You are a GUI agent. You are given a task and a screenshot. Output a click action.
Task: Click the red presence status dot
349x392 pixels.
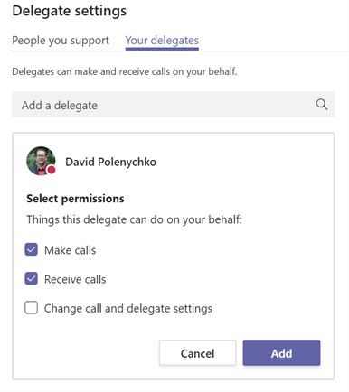pyautogui.click(x=52, y=170)
